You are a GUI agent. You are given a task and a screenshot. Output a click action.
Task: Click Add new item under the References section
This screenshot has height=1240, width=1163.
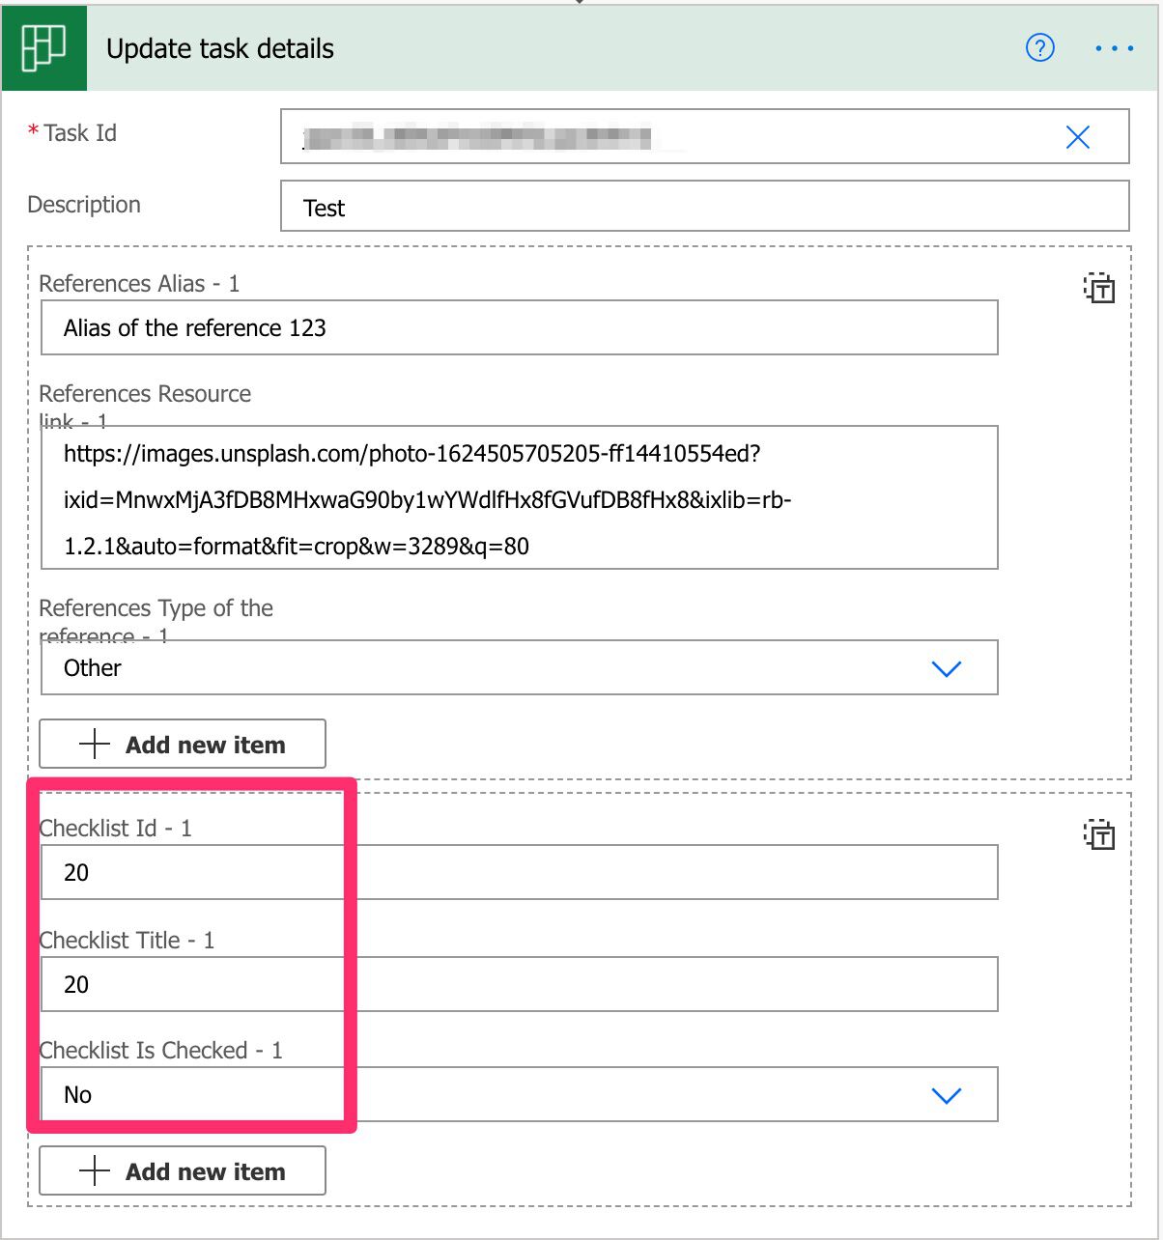(204, 744)
